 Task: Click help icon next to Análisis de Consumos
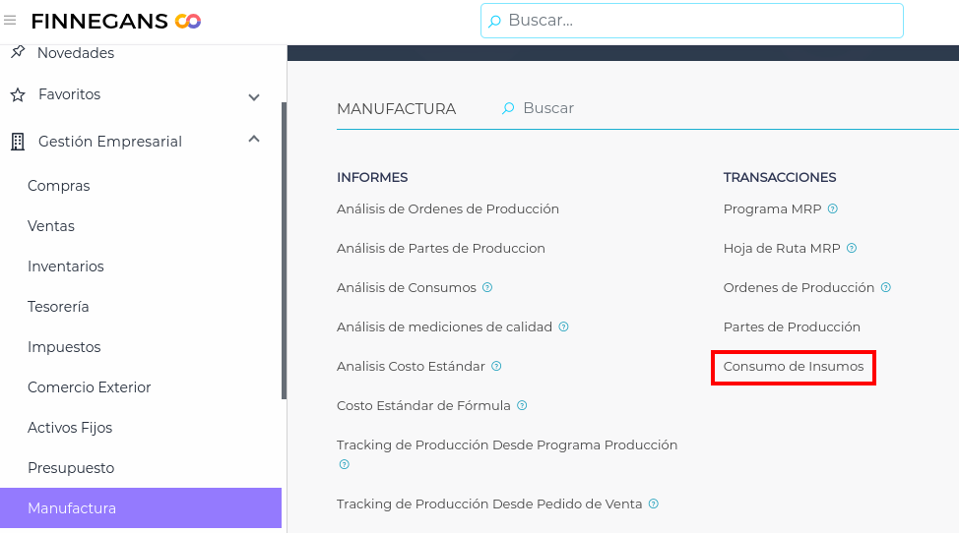pyautogui.click(x=487, y=288)
